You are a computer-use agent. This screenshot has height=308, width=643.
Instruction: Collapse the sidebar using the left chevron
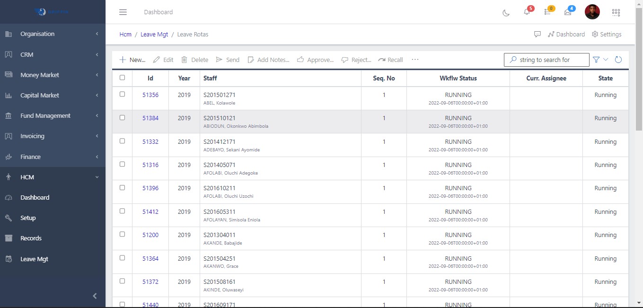[94, 296]
